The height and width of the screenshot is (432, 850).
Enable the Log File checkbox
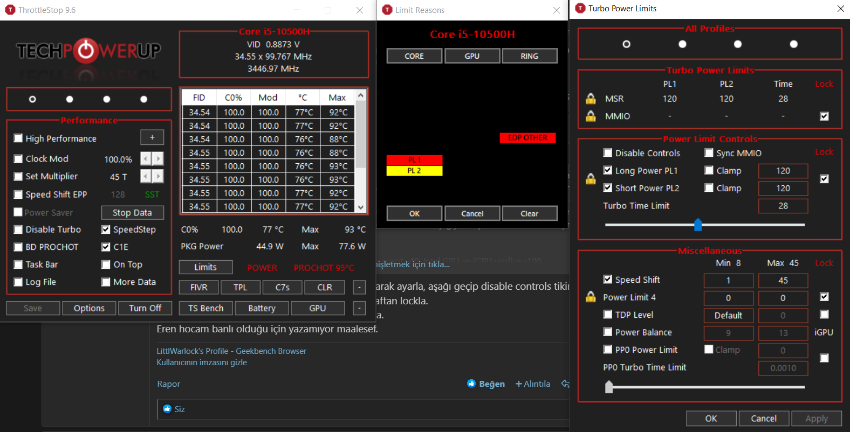18,282
